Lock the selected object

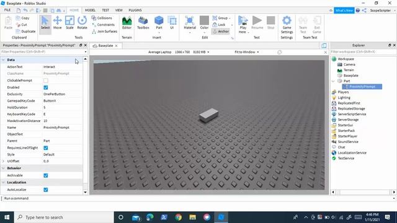coord(219,25)
